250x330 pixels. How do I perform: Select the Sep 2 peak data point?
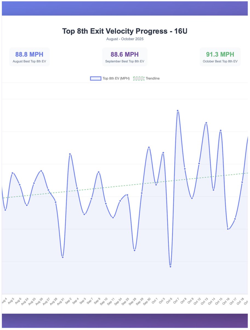coord(70,154)
